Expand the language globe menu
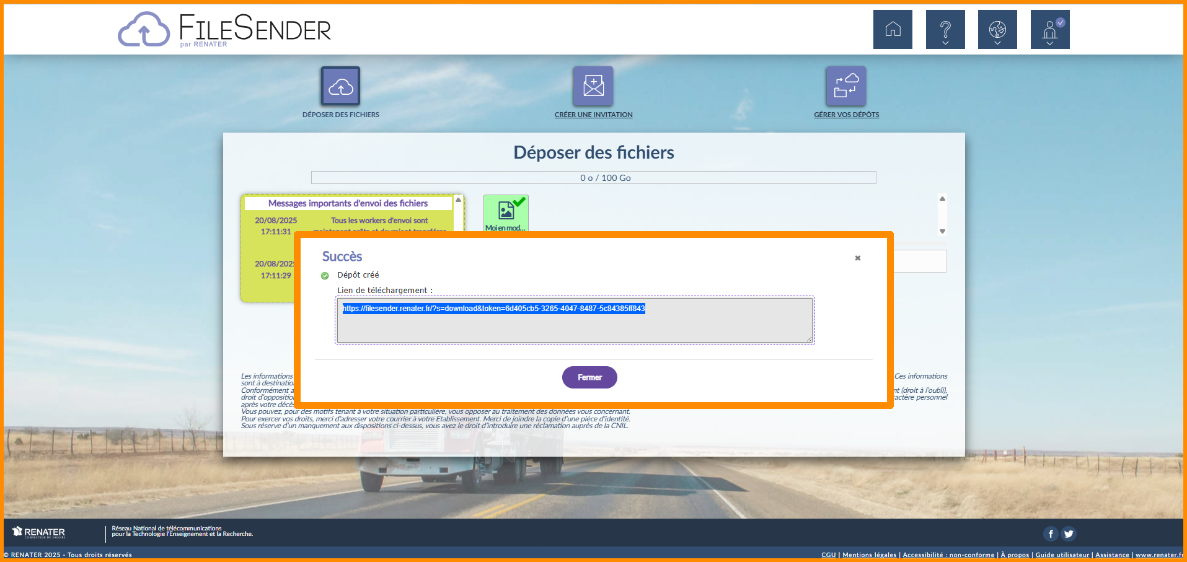Viewport: 1187px width, 562px height. pyautogui.click(x=997, y=29)
